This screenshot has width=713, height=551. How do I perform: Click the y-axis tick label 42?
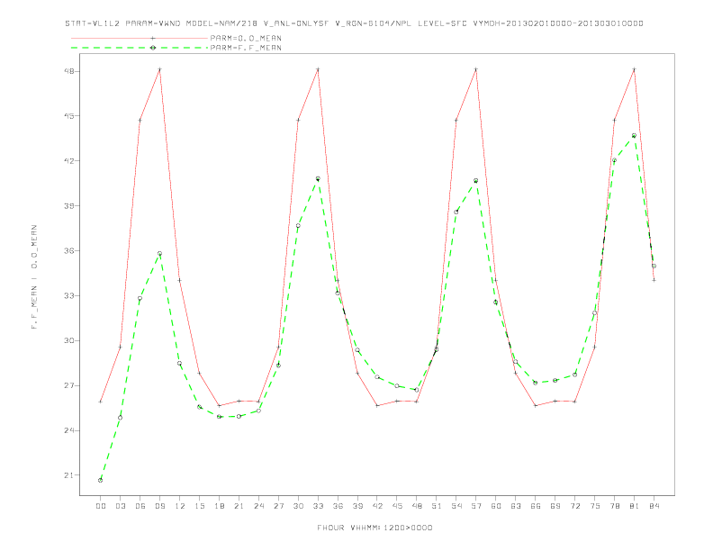pos(68,161)
